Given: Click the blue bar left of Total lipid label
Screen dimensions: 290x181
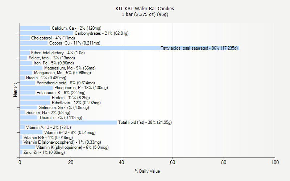Looking at the screenshot, I should pos(68,122).
